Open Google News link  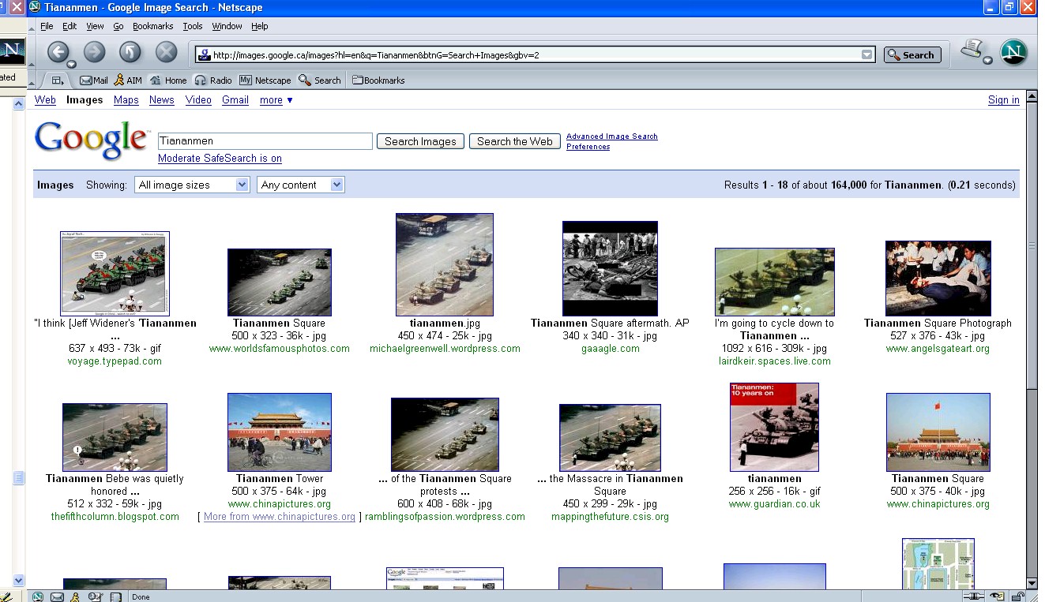[161, 100]
